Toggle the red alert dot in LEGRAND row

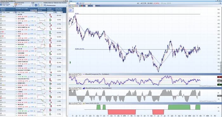1,98
